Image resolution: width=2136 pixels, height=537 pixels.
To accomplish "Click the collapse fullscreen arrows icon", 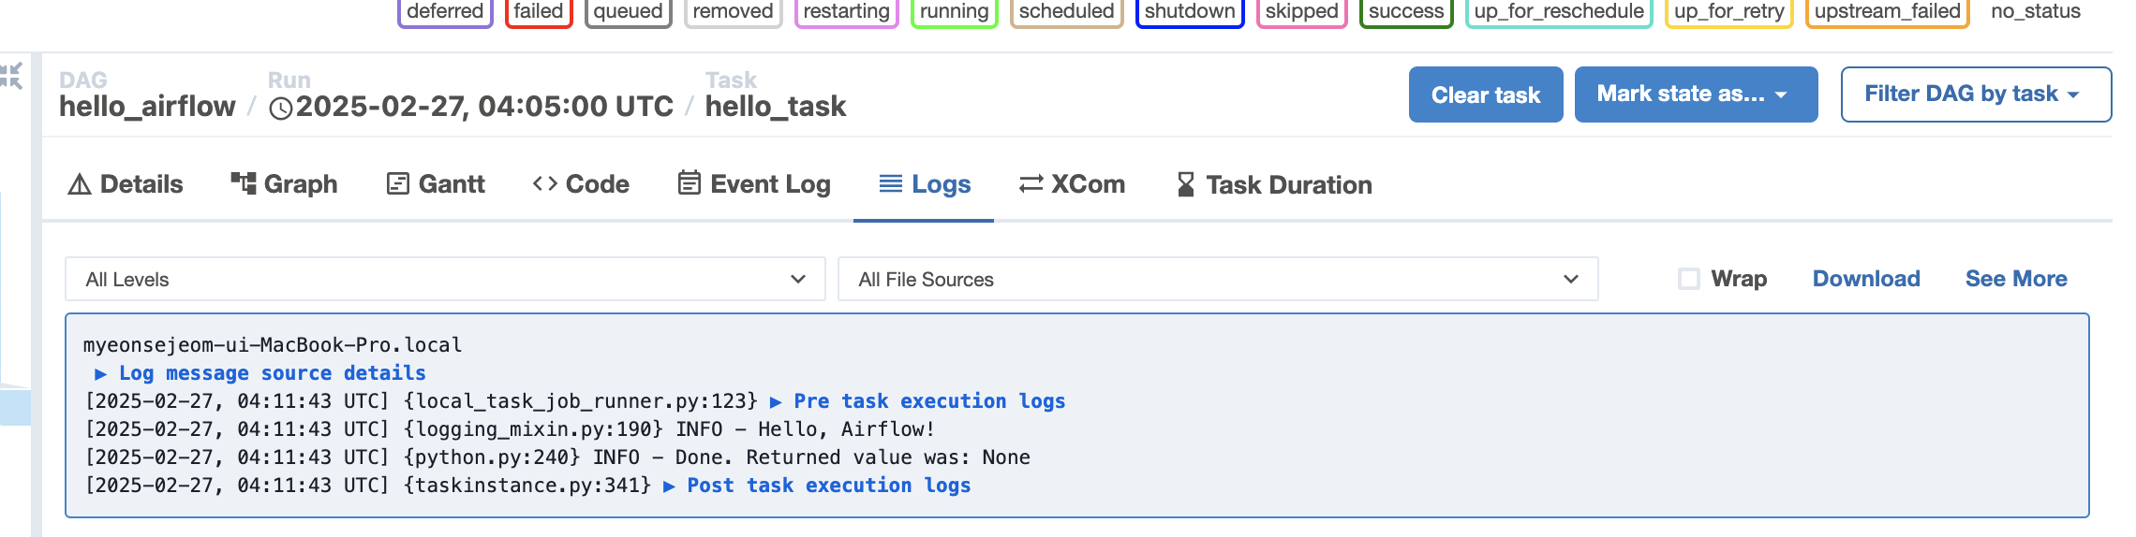I will coord(10,75).
